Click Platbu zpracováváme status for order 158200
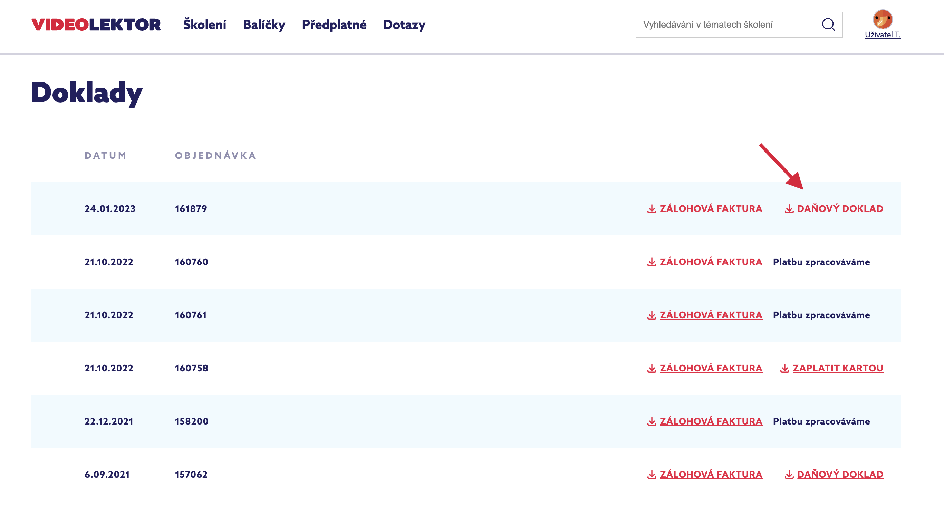 [x=821, y=421]
